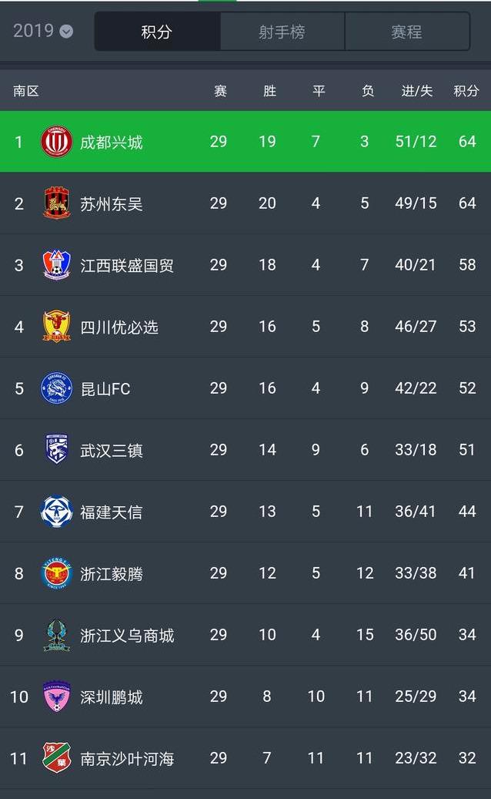Screen dimensions: 491x799
Task: Open the 2019 season dropdown
Action: pos(43,31)
